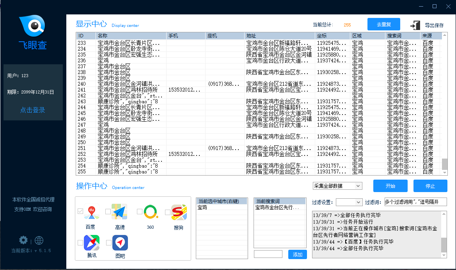The height and width of the screenshot is (270, 456).
Task: Open the 采集全部数据 dropdown
Action: 337,186
